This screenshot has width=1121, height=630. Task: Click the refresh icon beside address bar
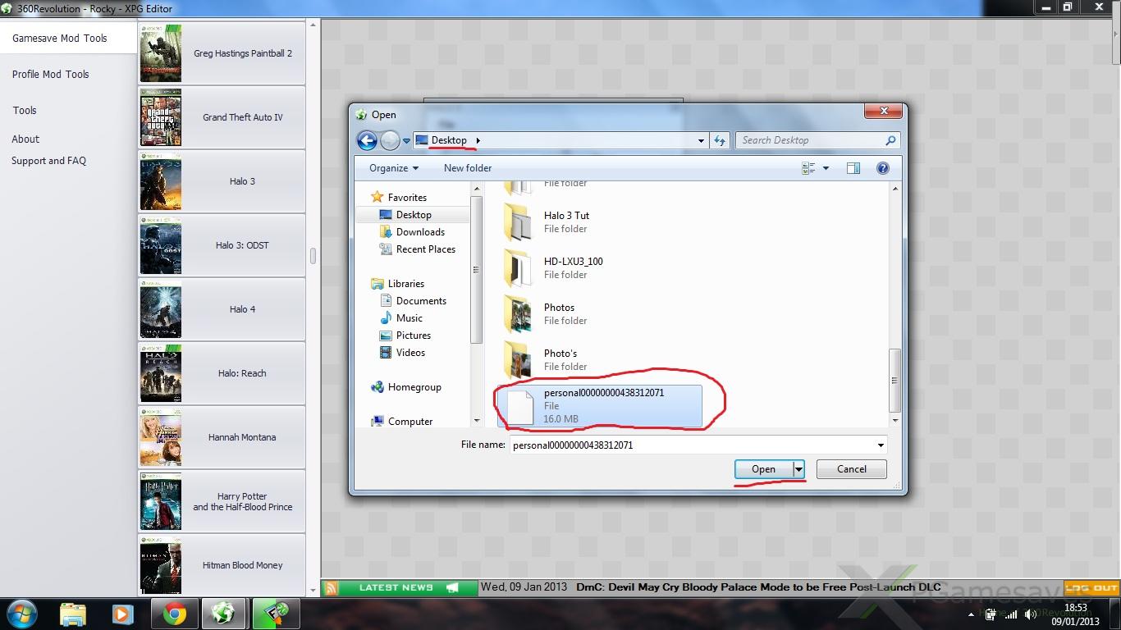[720, 140]
